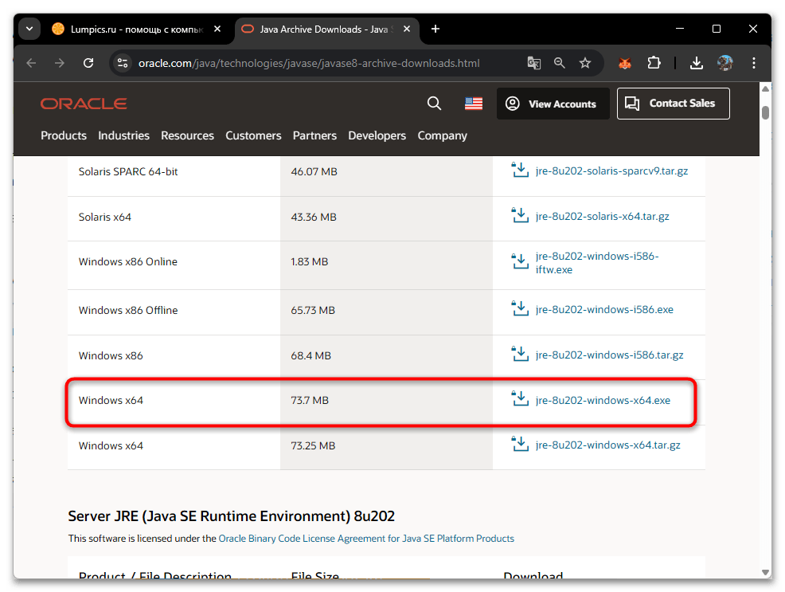Screen dimensions: 785x592
Task: Click the page scrollbar down arrow
Action: coord(765,572)
